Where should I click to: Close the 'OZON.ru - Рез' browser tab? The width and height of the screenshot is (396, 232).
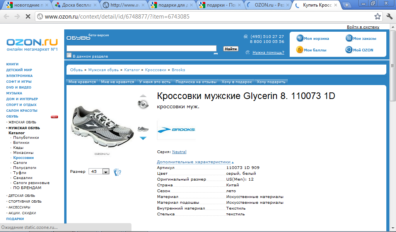pyautogui.click(x=288, y=5)
